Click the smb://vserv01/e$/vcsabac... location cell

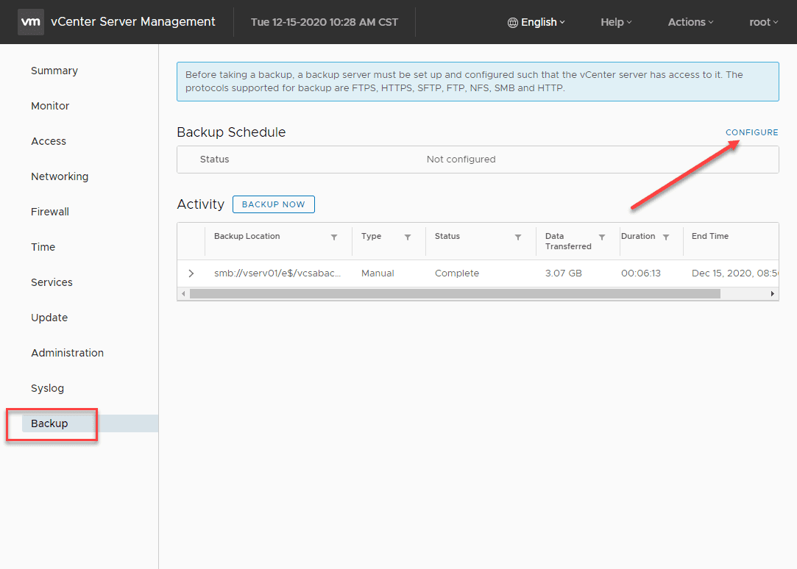pyautogui.click(x=277, y=273)
